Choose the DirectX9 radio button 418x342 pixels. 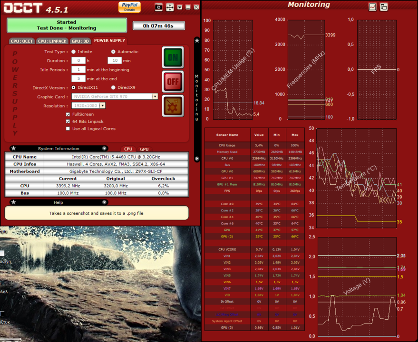coord(113,87)
